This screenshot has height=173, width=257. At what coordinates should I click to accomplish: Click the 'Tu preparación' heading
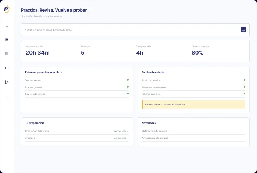tap(34, 123)
